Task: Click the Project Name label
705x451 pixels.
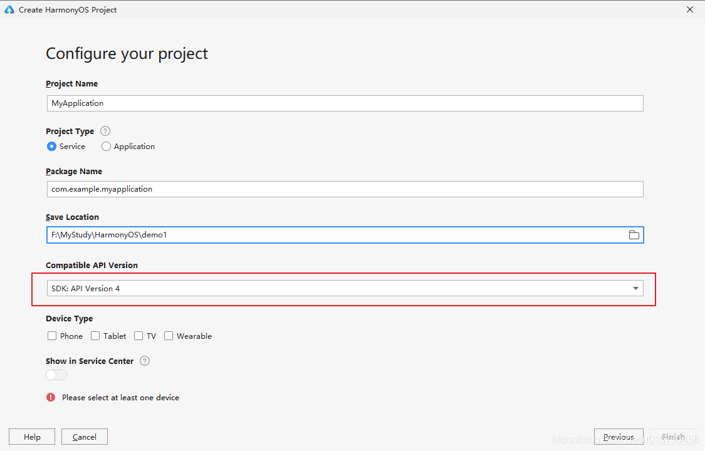Action: pos(71,83)
